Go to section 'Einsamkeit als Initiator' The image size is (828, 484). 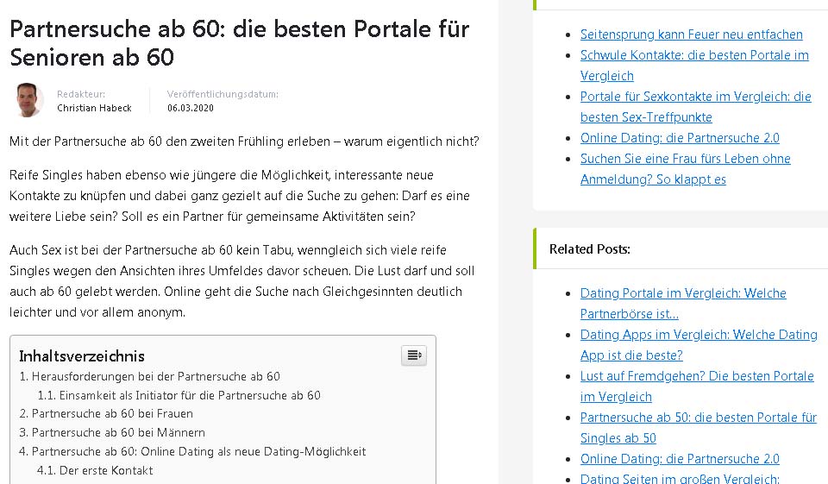click(190, 395)
